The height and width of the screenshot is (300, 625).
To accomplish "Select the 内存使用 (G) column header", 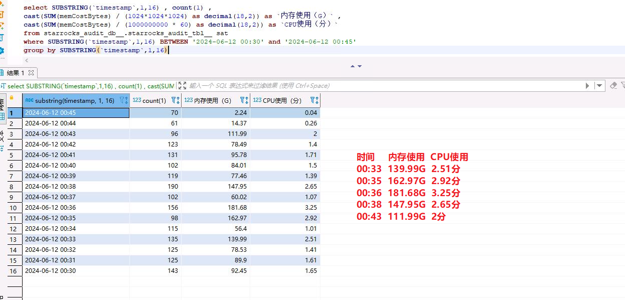I will (216, 100).
